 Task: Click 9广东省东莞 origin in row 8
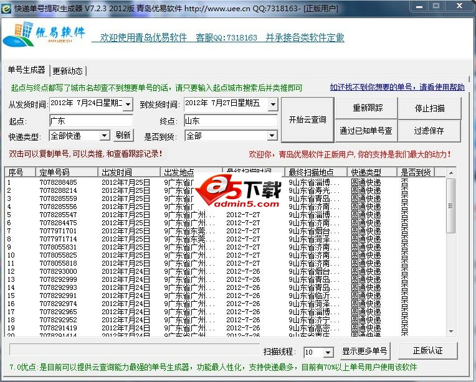[189, 239]
